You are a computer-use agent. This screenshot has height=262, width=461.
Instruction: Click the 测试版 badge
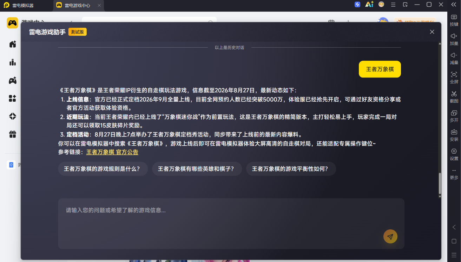[78, 32]
